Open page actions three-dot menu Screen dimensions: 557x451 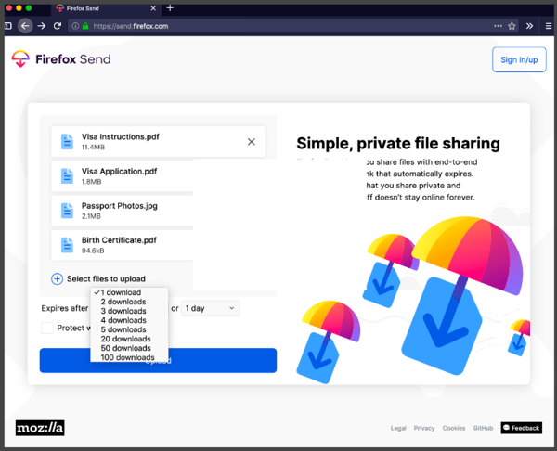[x=498, y=26]
